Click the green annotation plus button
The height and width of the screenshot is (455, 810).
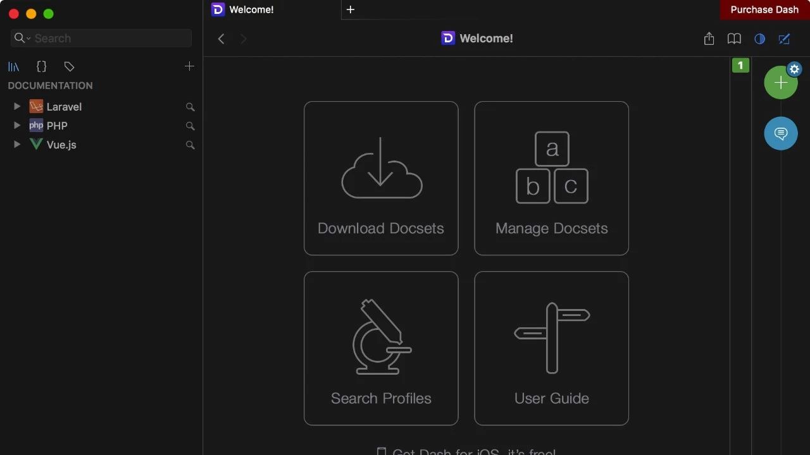click(x=780, y=83)
